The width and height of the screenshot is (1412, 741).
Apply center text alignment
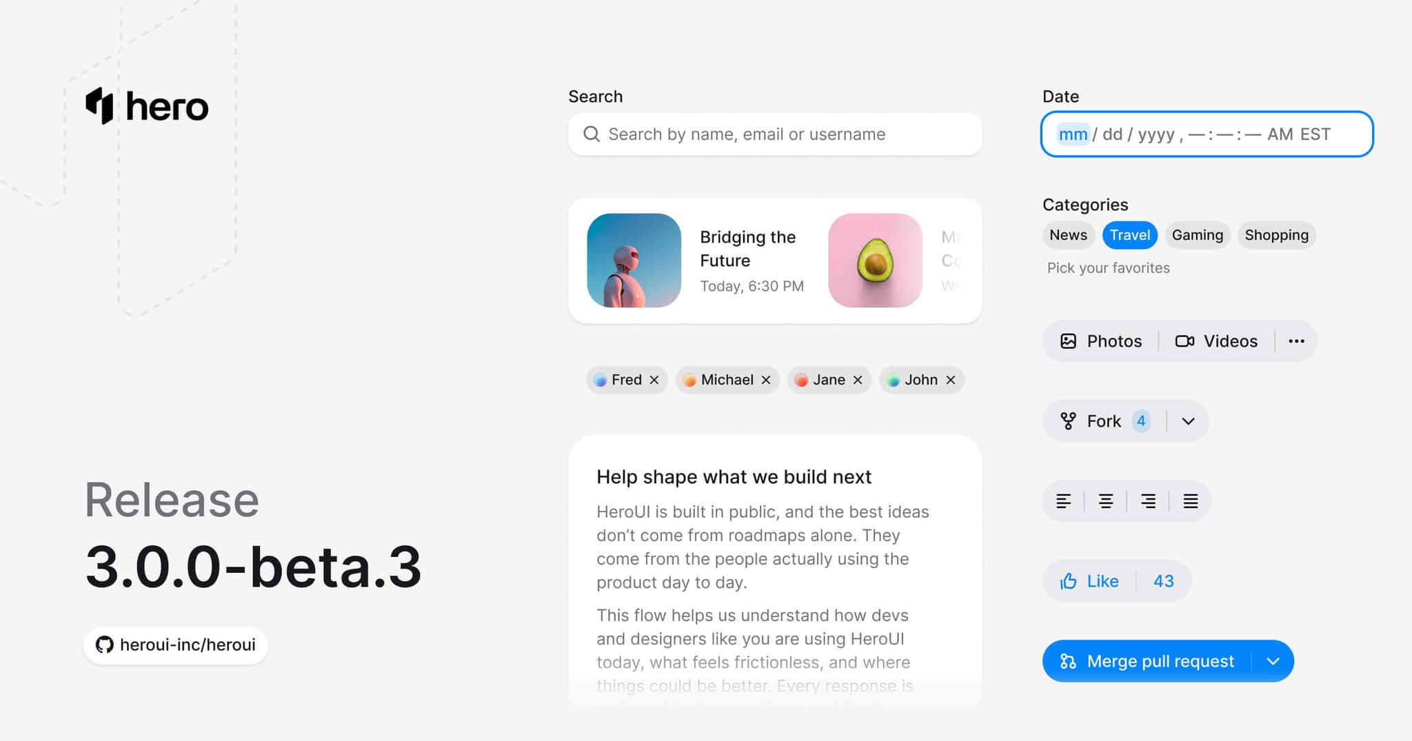[x=1106, y=500]
